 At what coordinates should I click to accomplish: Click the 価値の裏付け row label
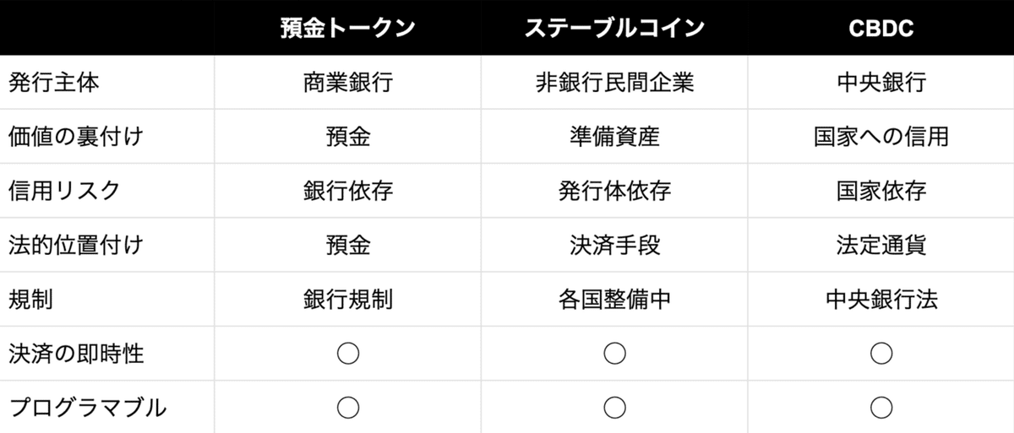76,137
